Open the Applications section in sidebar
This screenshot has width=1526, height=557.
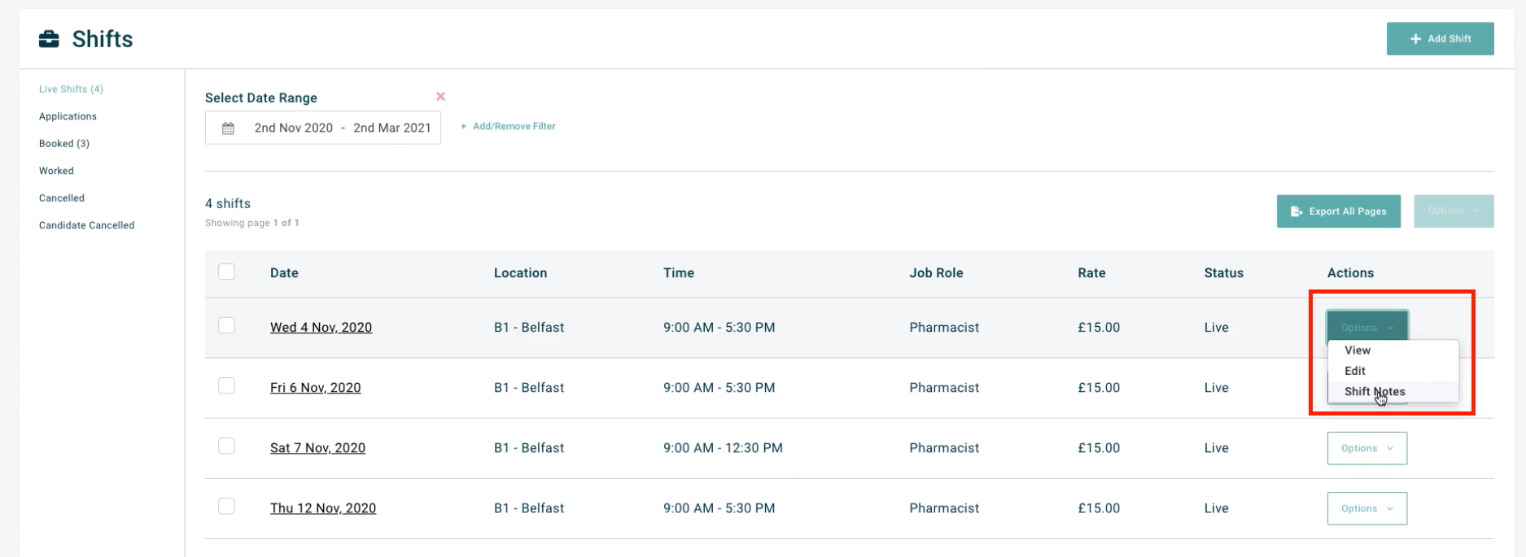[x=68, y=116]
